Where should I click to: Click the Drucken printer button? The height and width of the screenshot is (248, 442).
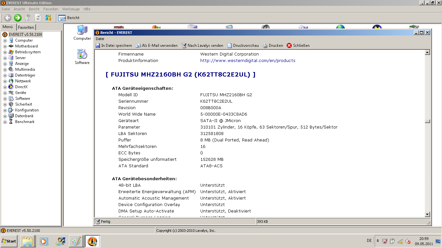click(273, 46)
